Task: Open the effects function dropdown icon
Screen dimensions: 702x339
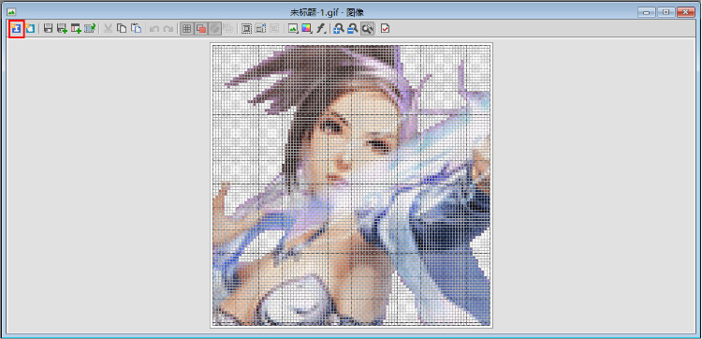Action: tap(320, 29)
